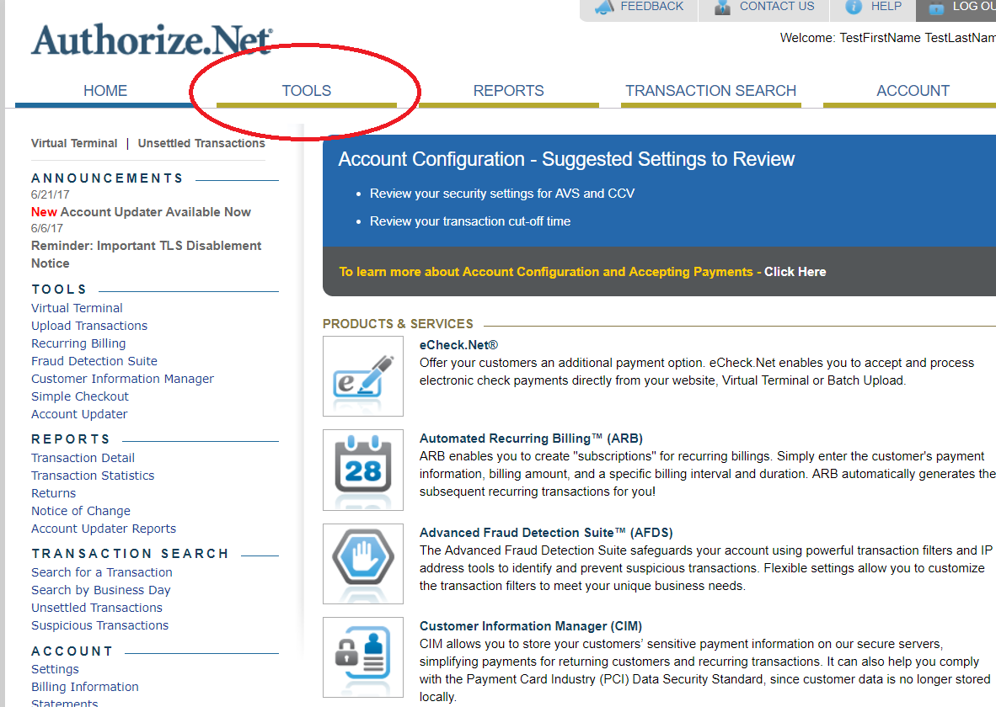The width and height of the screenshot is (996, 707).
Task: Click 'Review your security settings for AVS and CCV'
Action: 502,194
